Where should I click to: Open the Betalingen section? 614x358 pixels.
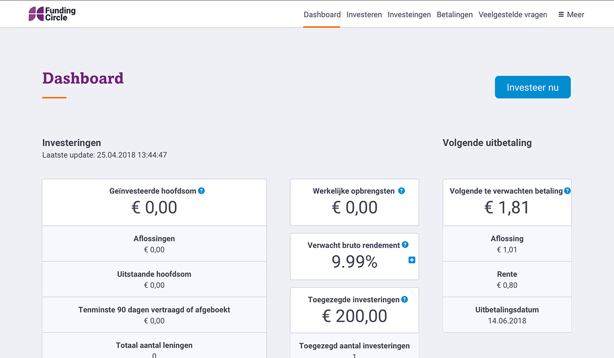point(454,15)
